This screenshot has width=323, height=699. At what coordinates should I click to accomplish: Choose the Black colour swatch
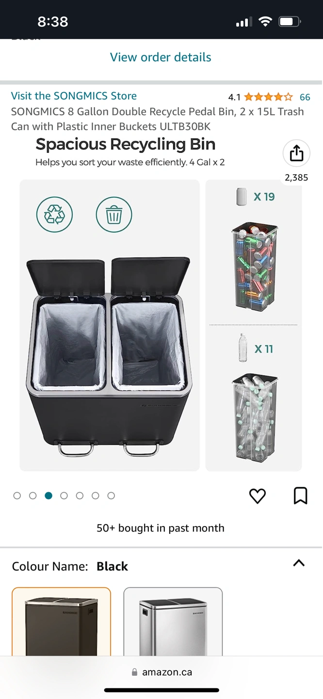pyautogui.click(x=61, y=621)
